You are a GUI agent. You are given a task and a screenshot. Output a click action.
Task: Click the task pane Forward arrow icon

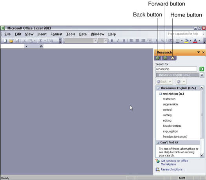(165, 58)
